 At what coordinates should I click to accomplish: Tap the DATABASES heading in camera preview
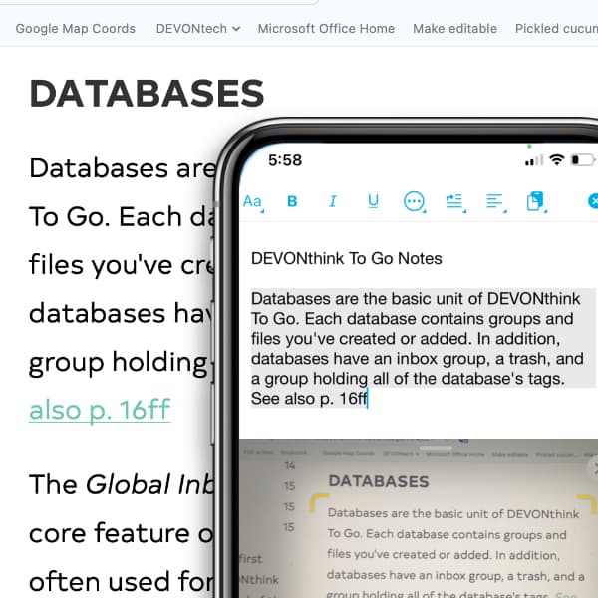(x=379, y=481)
